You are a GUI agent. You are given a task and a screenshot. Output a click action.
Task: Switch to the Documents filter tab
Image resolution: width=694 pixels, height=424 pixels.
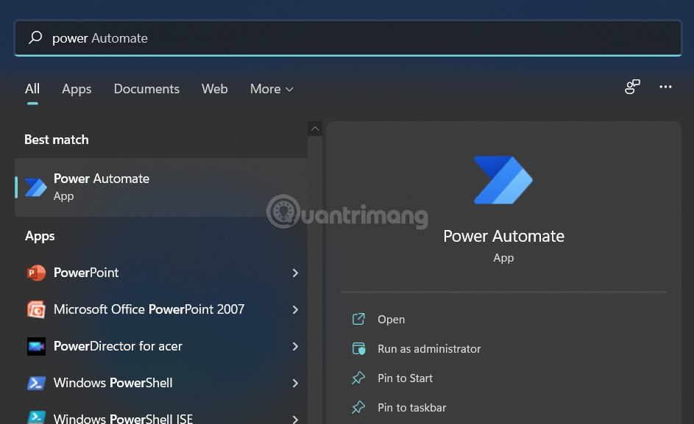coord(146,89)
